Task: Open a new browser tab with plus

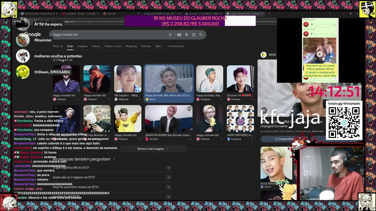Action: click(269, 13)
